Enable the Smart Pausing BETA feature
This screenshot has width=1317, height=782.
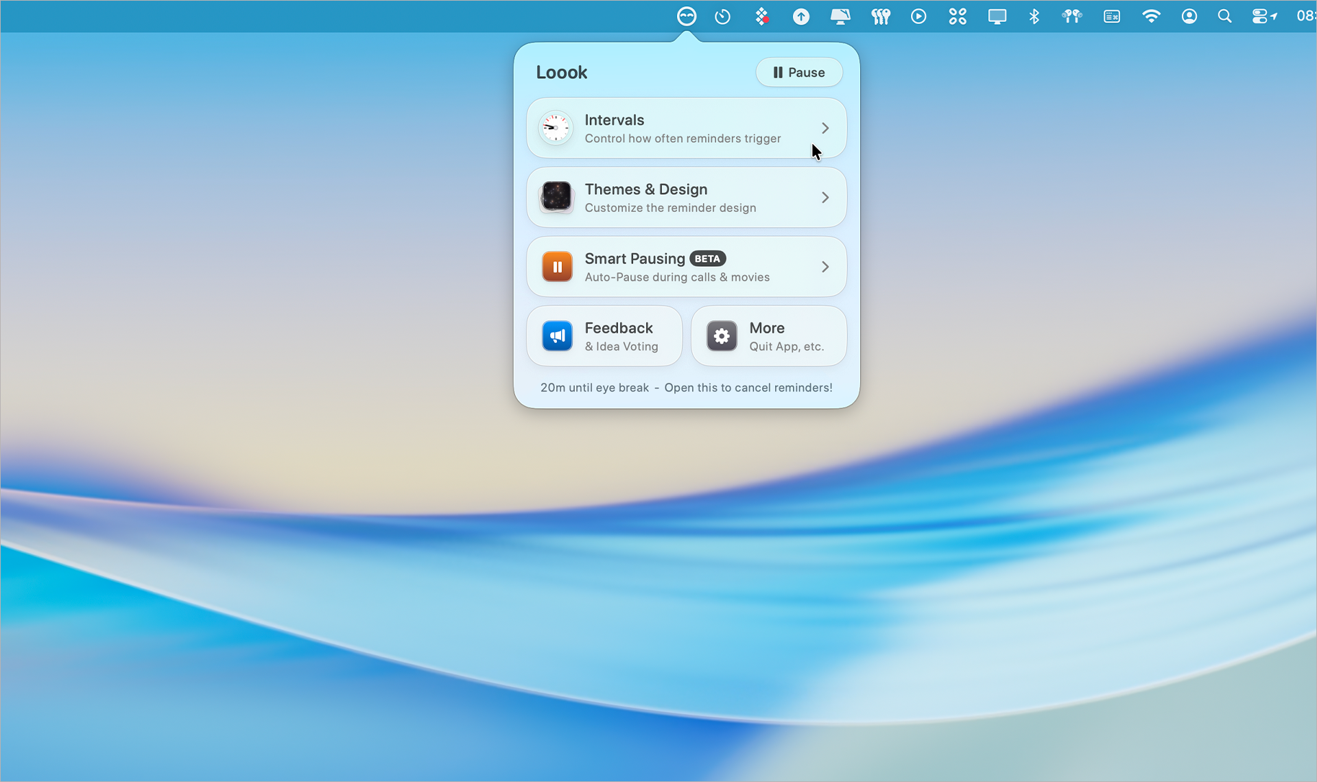(x=707, y=259)
